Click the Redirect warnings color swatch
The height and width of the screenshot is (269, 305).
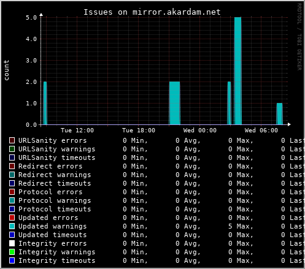tap(12, 175)
